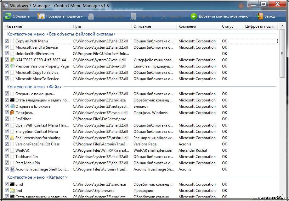Uncheck the Previous Versions Property Page checkbox
289x201 pixels.
point(7,66)
